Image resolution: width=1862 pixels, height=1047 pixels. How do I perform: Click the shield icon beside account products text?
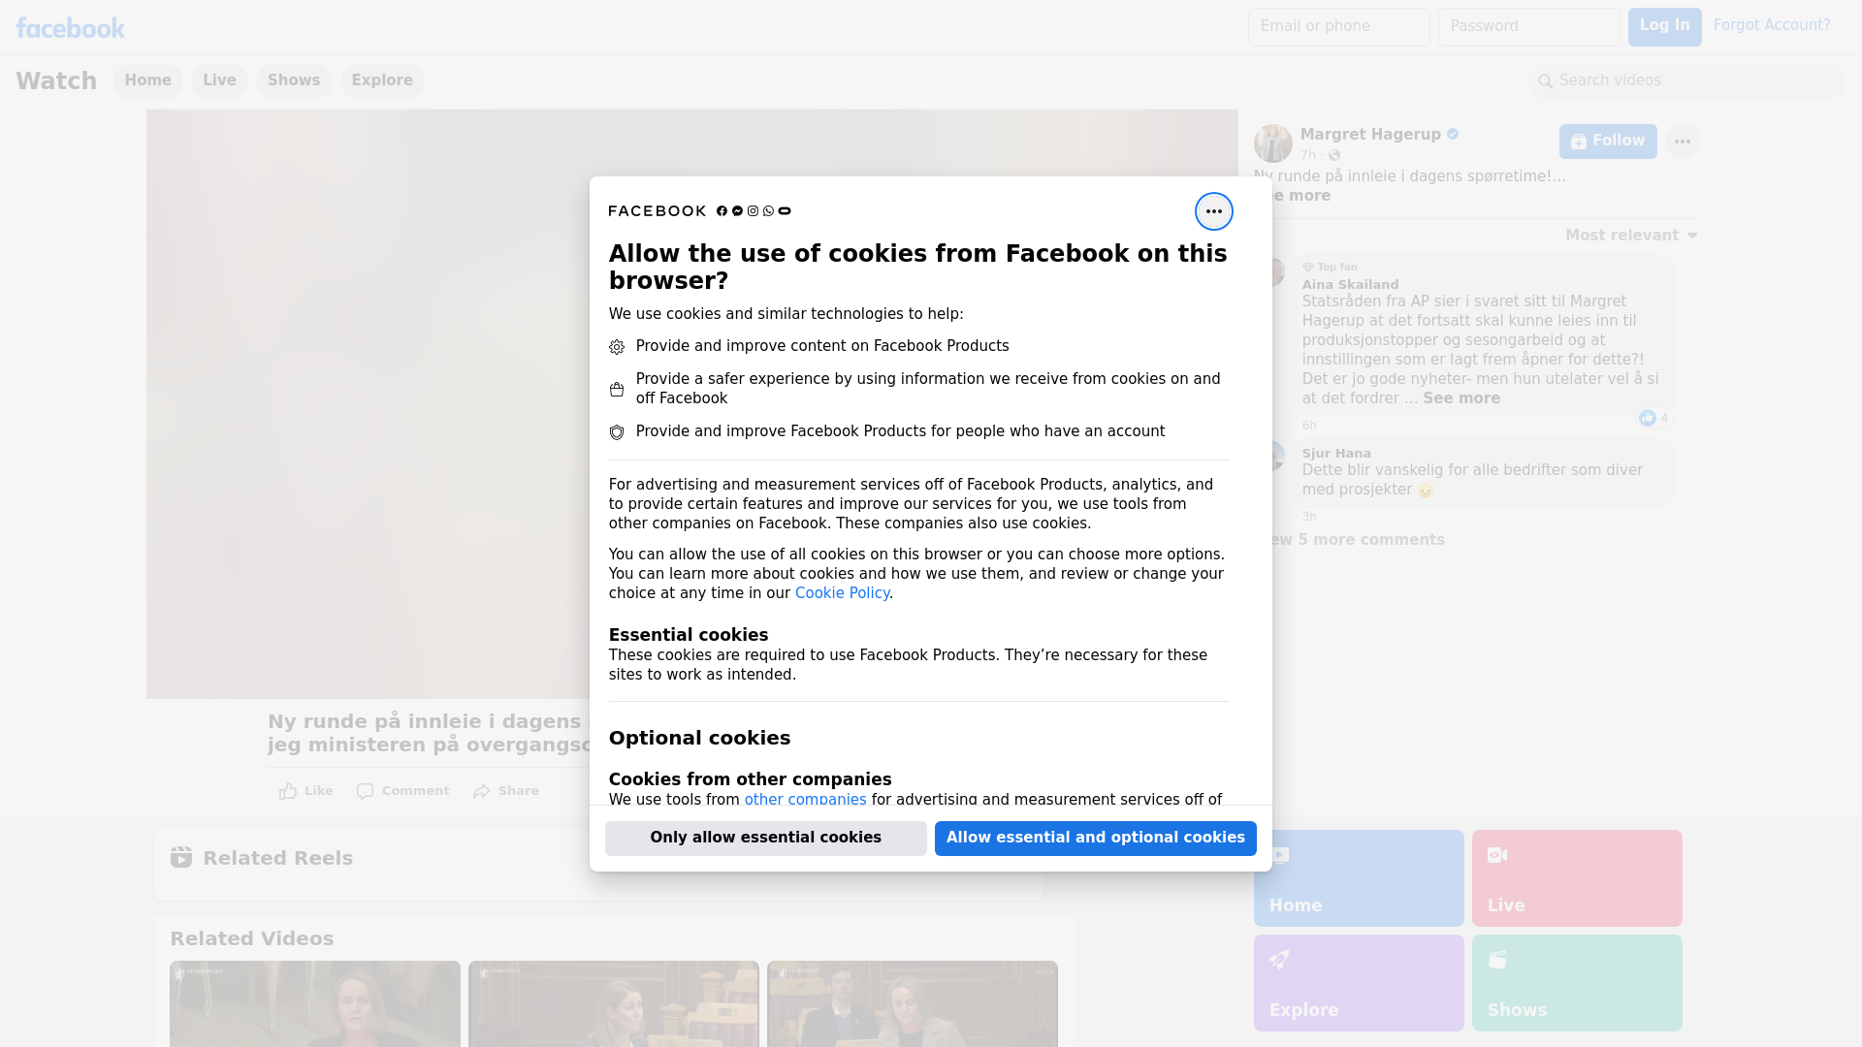pos(617,432)
